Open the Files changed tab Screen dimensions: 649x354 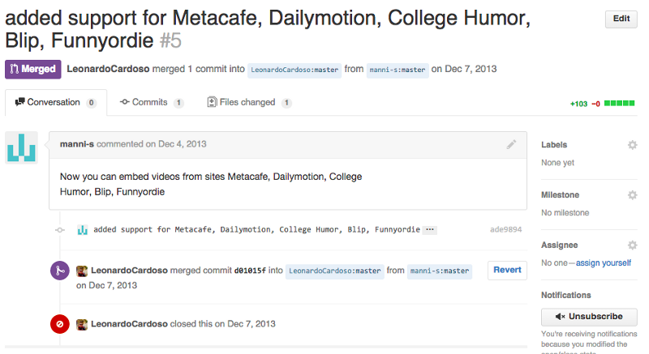(x=249, y=102)
